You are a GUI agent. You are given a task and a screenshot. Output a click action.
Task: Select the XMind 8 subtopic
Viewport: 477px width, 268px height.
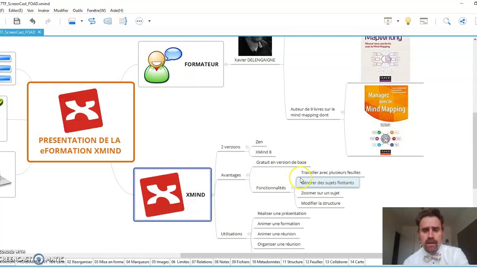[x=263, y=152]
